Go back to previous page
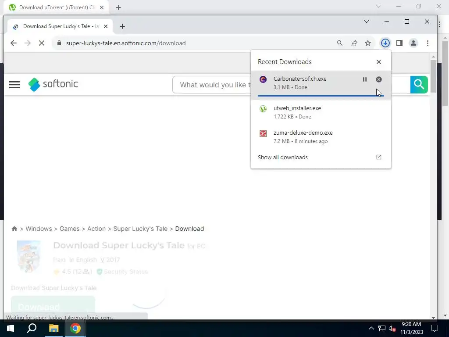Screen dimensions: 449x337 [14, 43]
